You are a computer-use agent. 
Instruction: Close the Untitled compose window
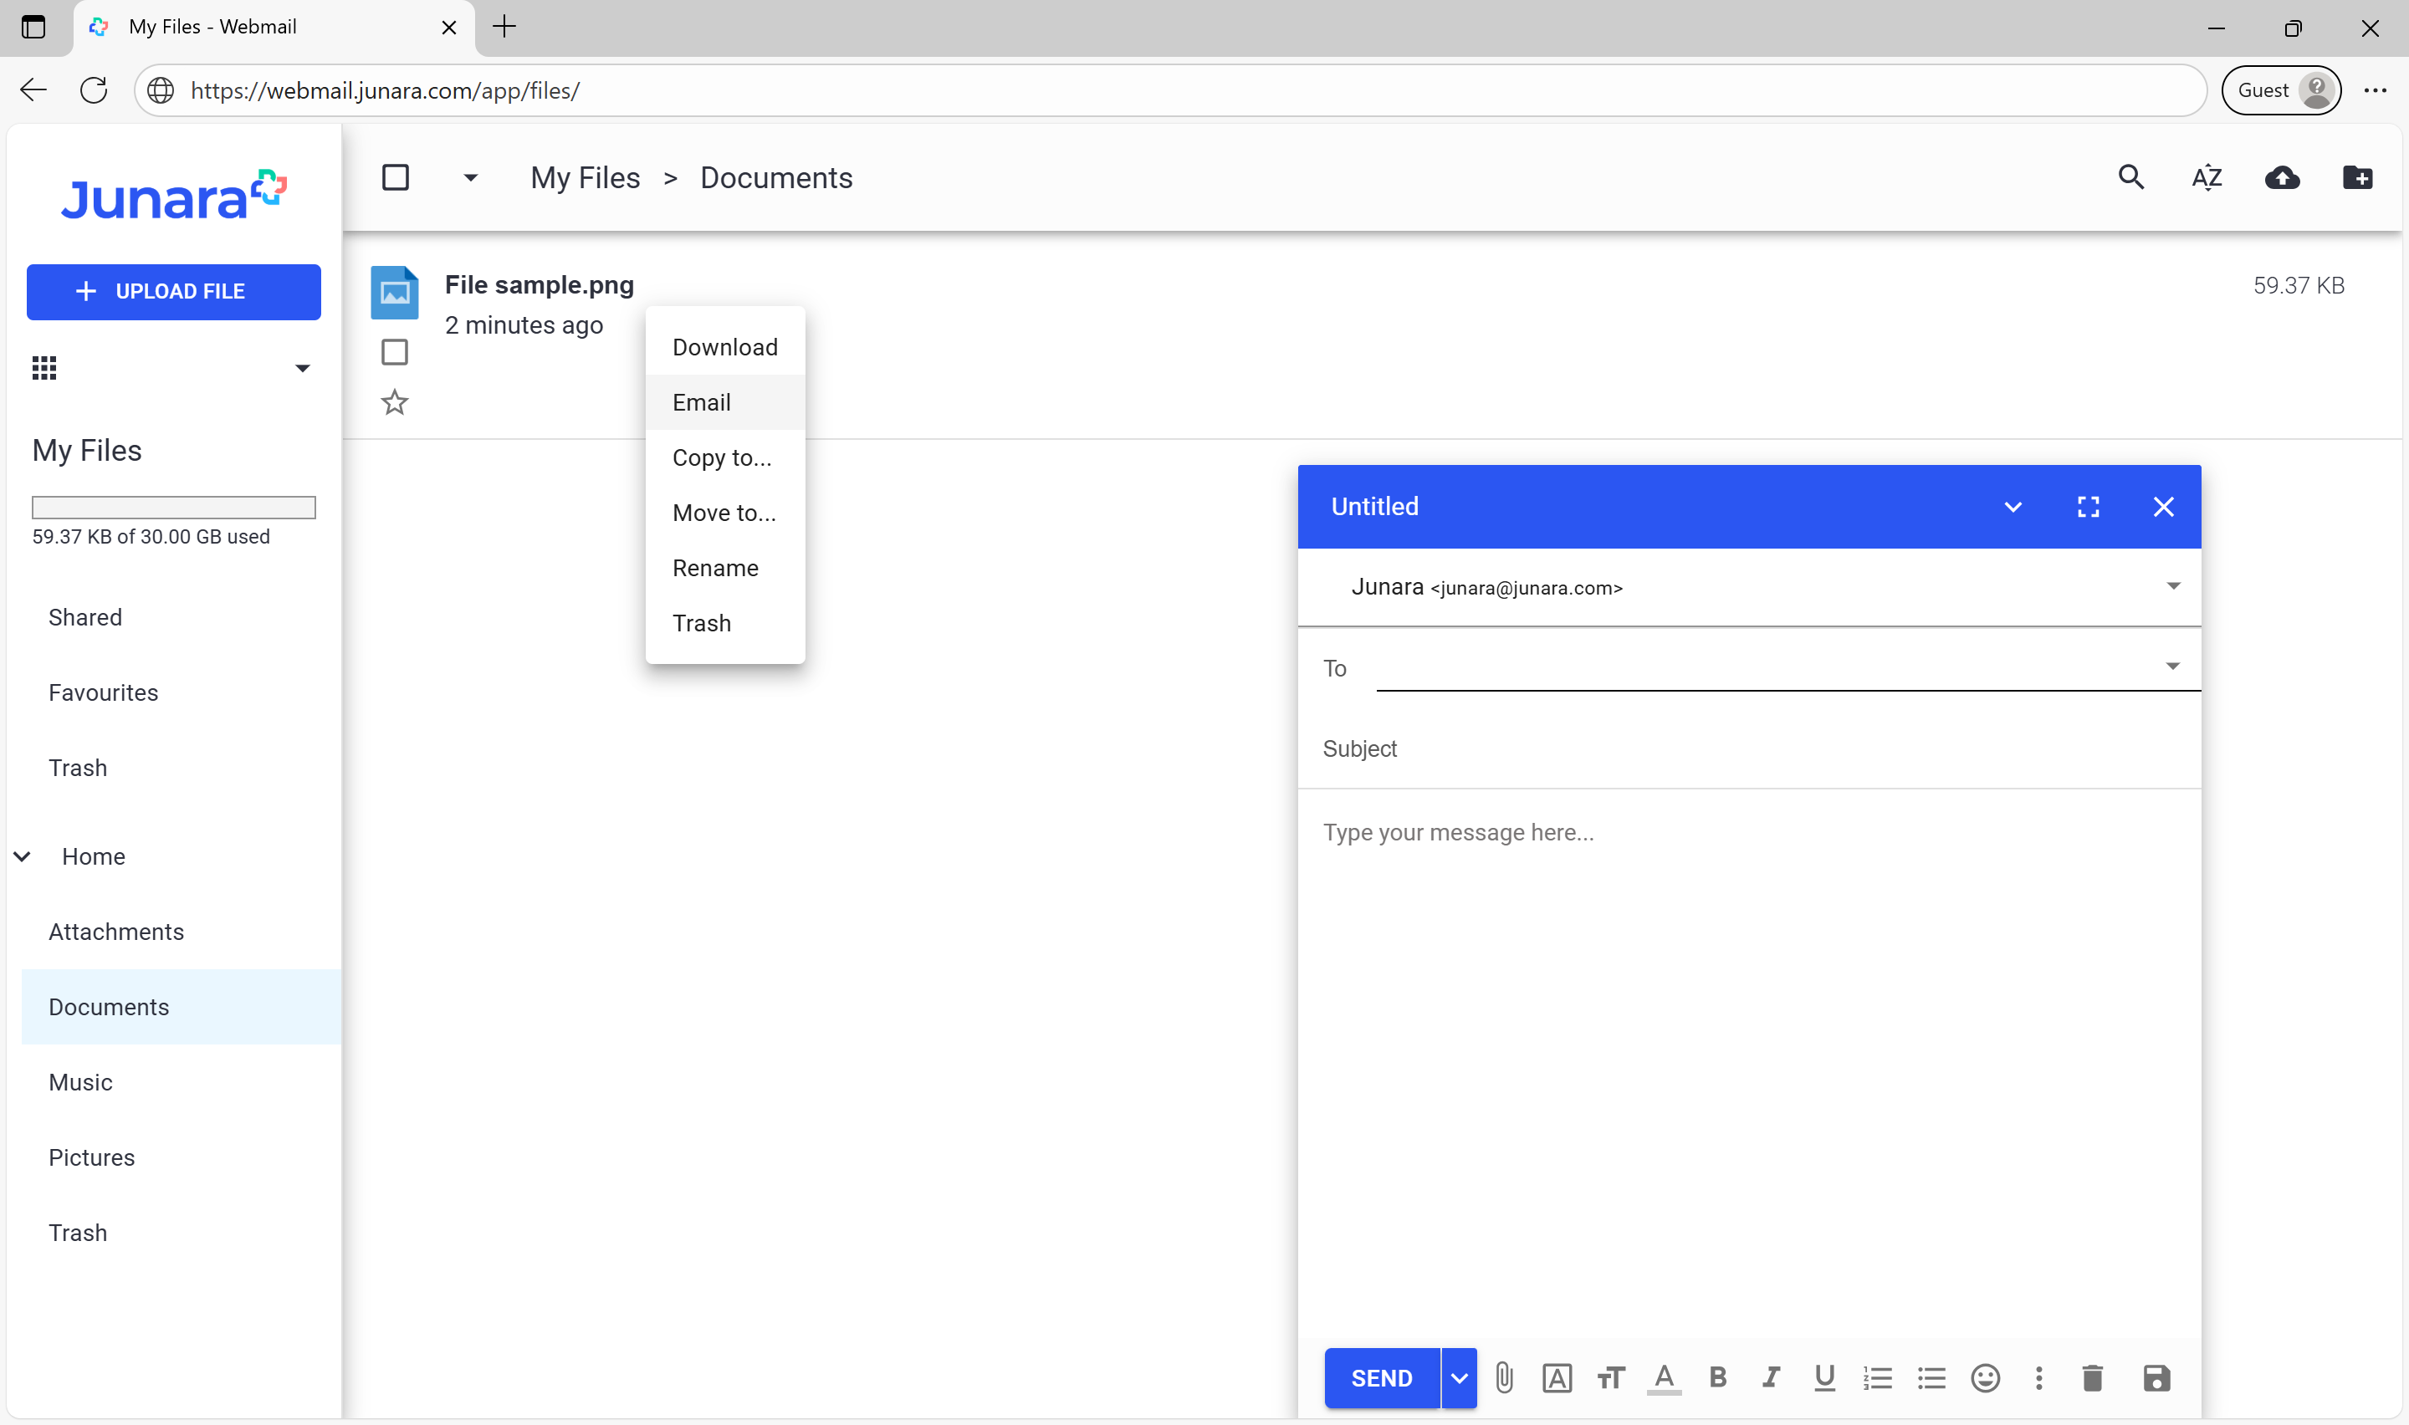click(x=2162, y=506)
